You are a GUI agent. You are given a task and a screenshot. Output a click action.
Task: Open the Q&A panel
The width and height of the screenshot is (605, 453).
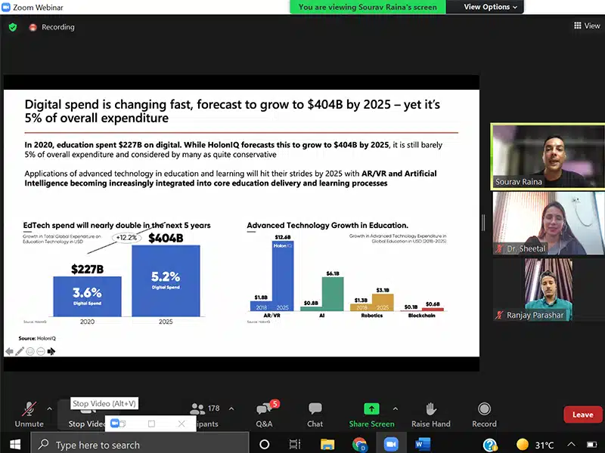tap(264, 413)
